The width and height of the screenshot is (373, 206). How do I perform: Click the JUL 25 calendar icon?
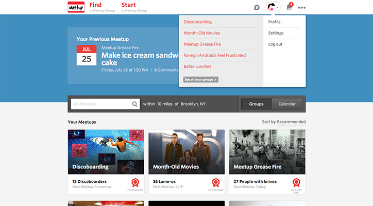(x=87, y=55)
